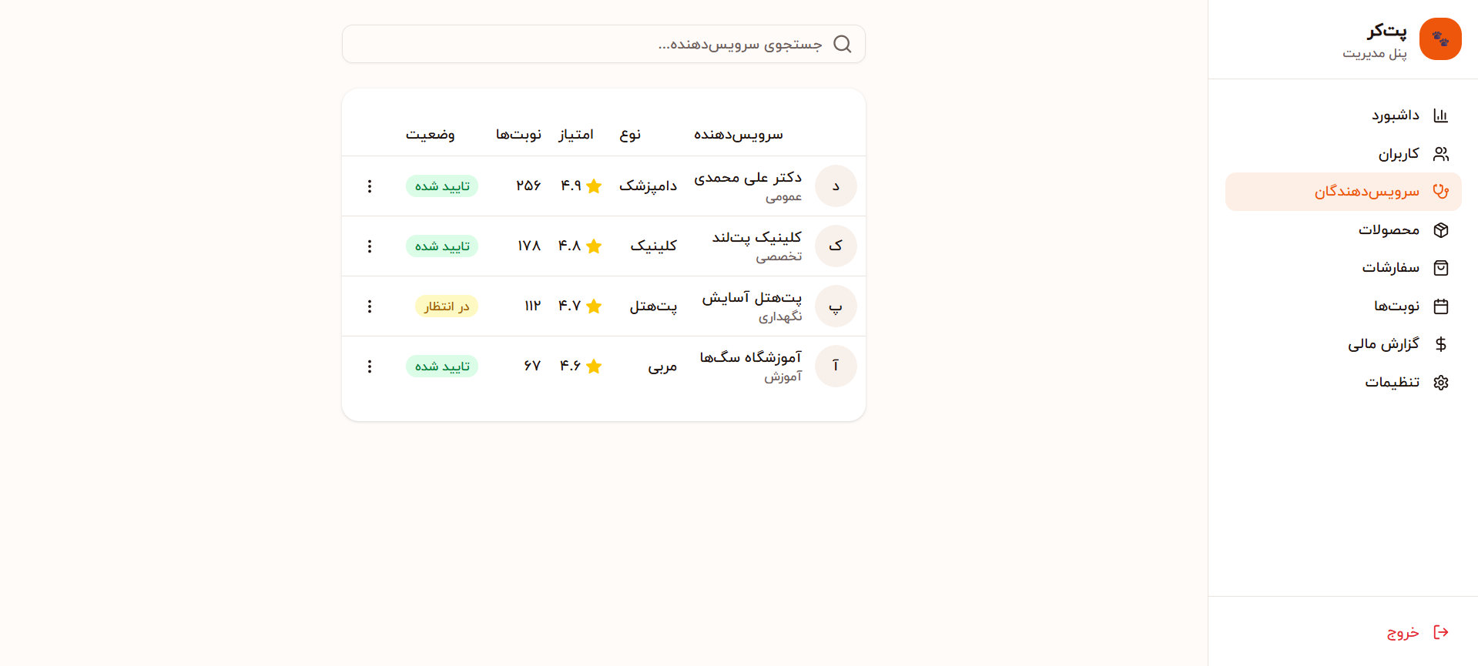Click the star icon in the کلینیک پت‌لند row
The height and width of the screenshot is (666, 1478).
[x=594, y=246]
